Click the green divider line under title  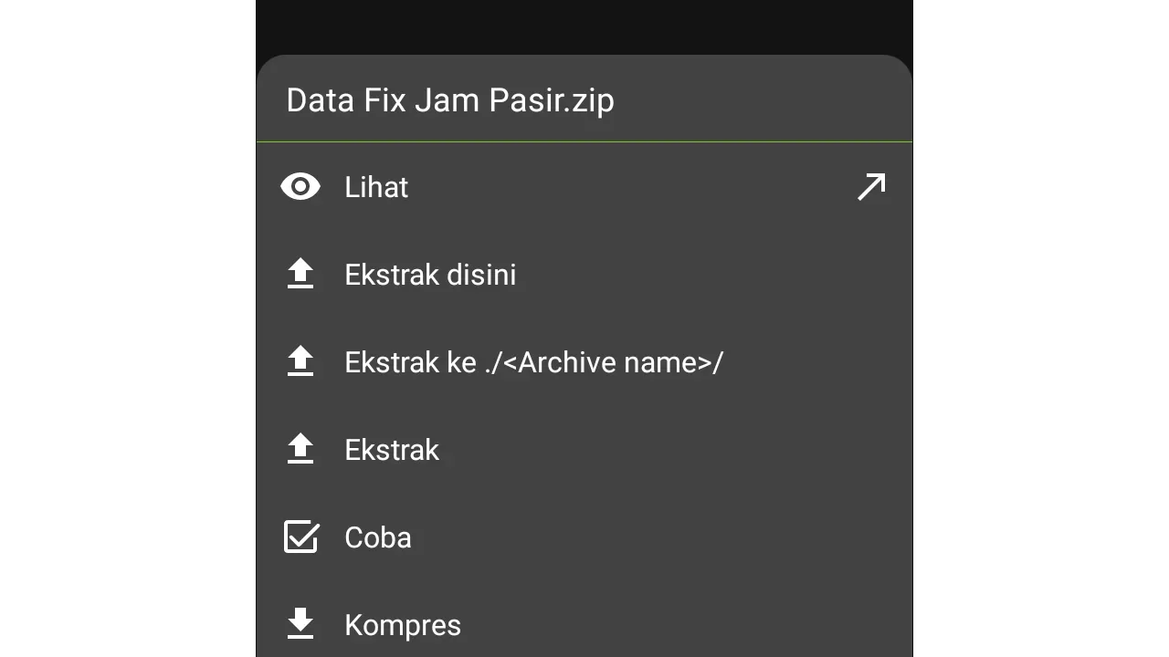coord(584,142)
